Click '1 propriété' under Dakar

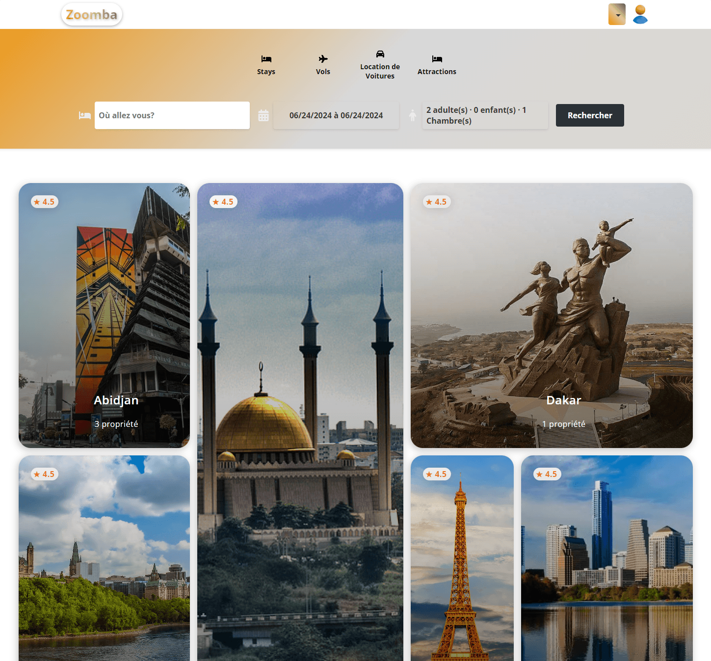pos(564,424)
